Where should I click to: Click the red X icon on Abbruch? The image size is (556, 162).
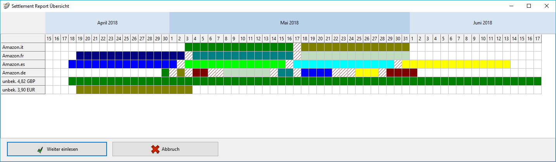[155, 149]
